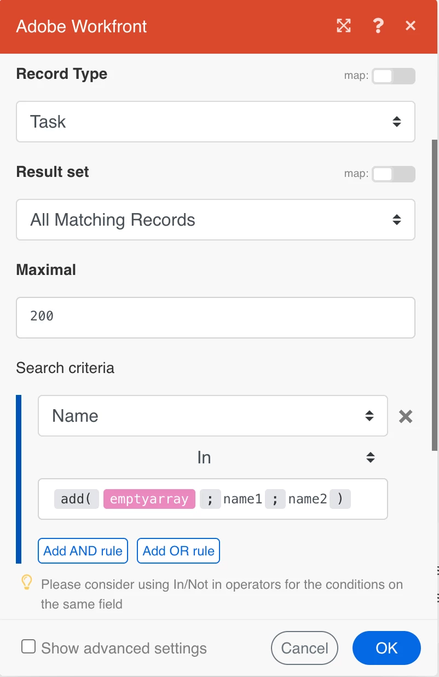This screenshot has width=439, height=677.
Task: Expand the dialog with the fullscreen arrows icon
Action: (344, 26)
